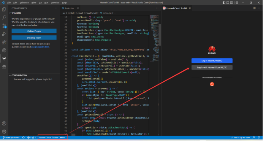
Task: Open the Huawei Cloud Toolkit sidebar icon
Action: coord(4,67)
